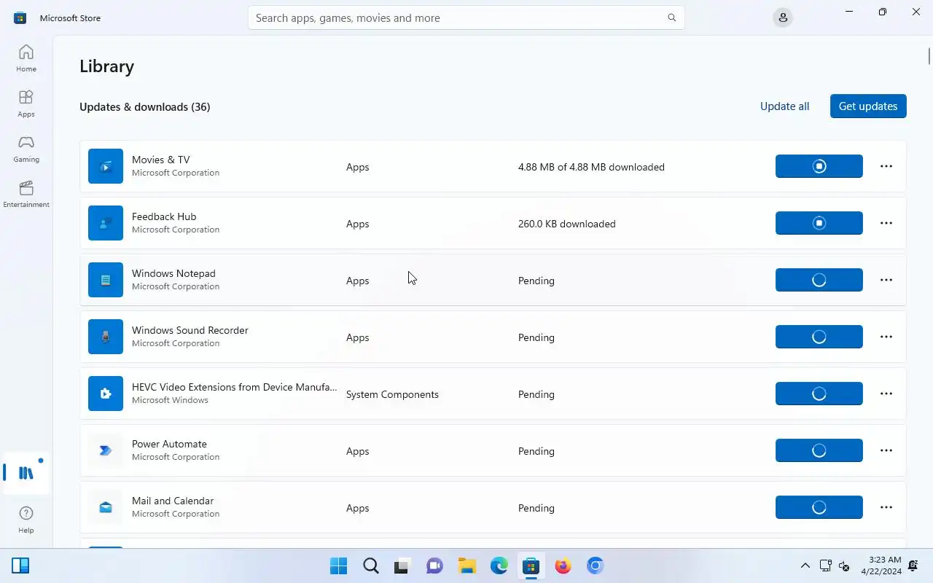Image resolution: width=933 pixels, height=583 pixels.
Task: Click the Microsoft Store logo in title bar
Action: 20,17
